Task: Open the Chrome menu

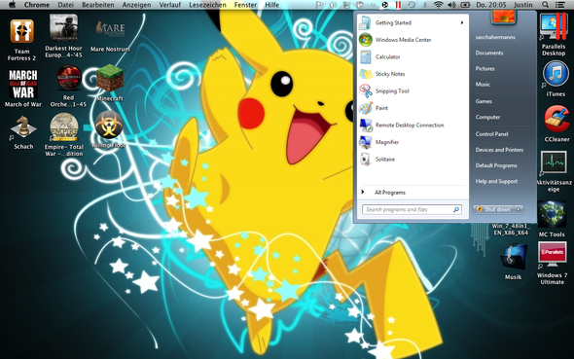Action: coord(37,5)
